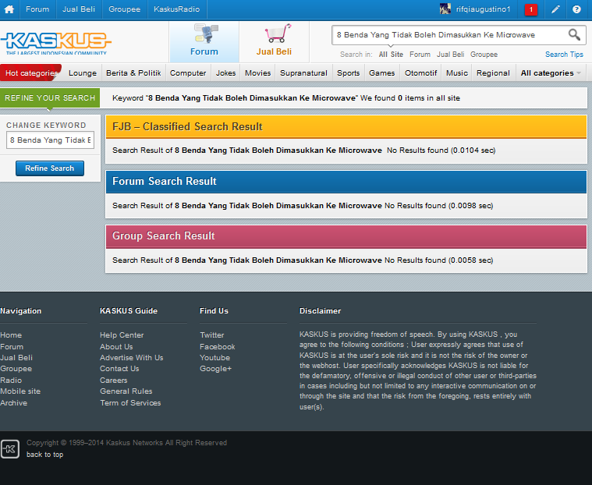Open footer Mobile site link

[x=20, y=391]
